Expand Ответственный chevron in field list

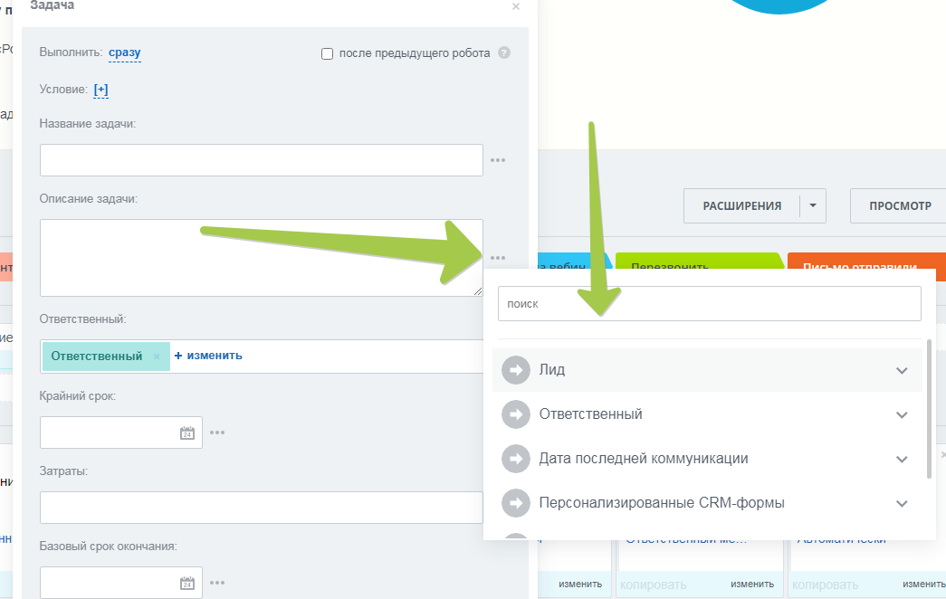[x=902, y=414]
